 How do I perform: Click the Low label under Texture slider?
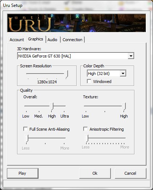coord(85,116)
